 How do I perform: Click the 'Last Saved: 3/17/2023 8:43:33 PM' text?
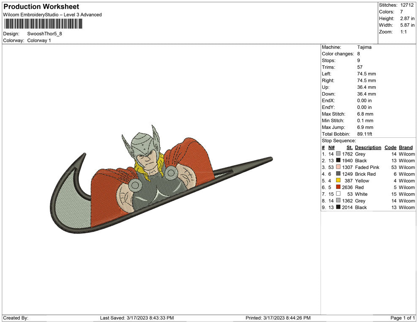point(137,318)
